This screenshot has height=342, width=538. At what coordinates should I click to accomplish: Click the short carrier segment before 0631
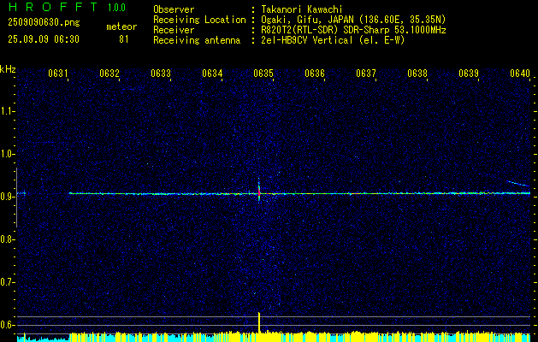pos(21,193)
